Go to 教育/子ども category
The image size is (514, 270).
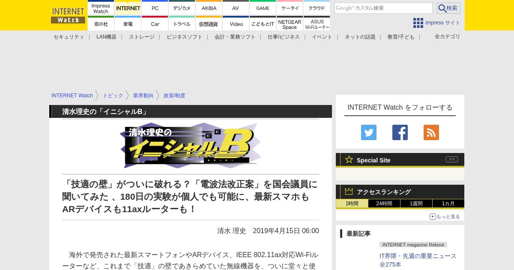point(401,37)
